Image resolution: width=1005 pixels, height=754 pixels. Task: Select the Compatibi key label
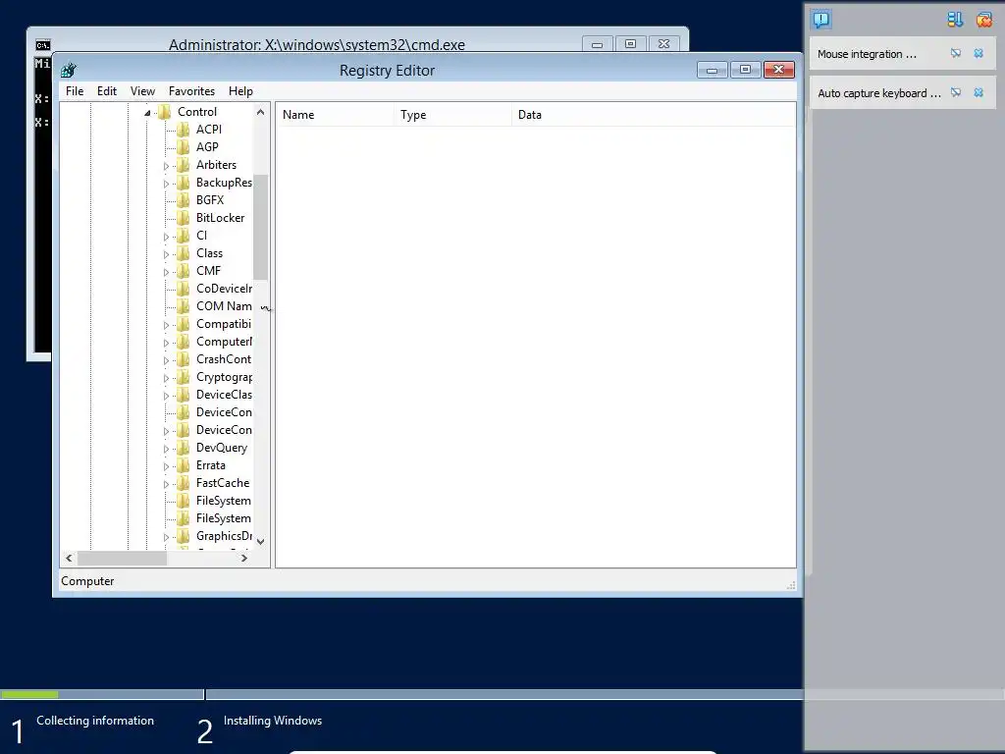click(x=224, y=324)
